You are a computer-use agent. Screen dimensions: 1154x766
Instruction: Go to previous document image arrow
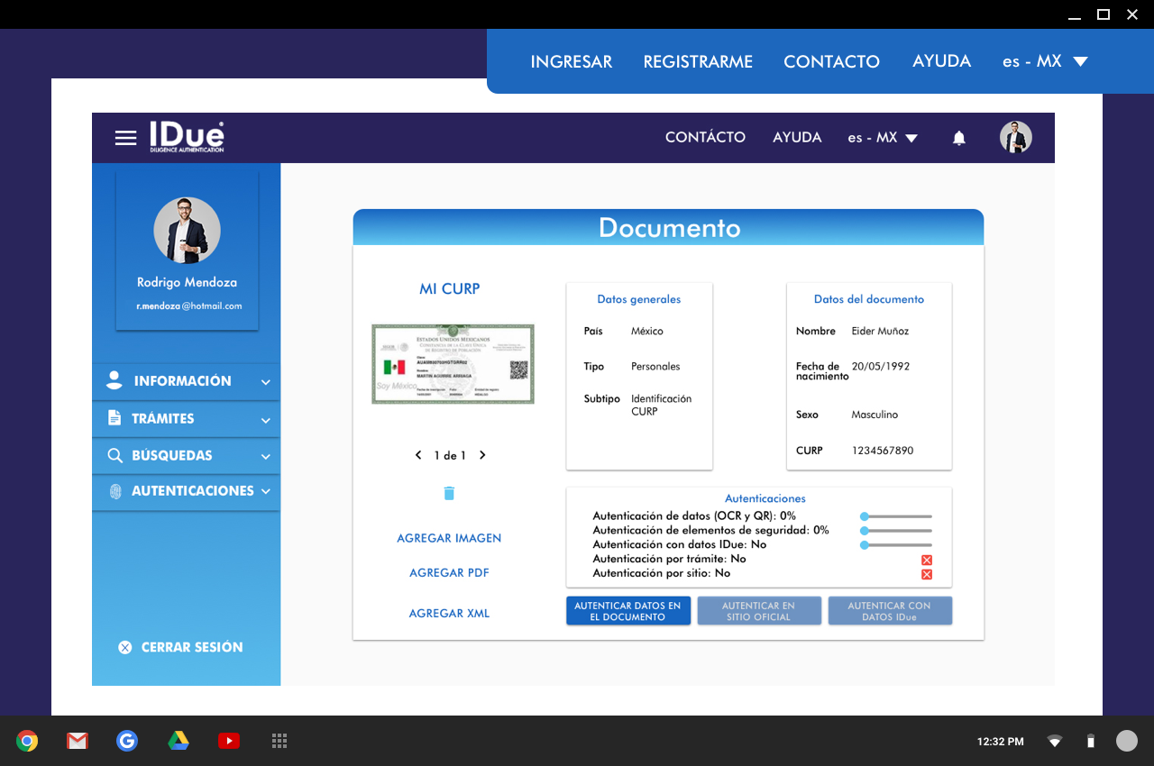(418, 455)
